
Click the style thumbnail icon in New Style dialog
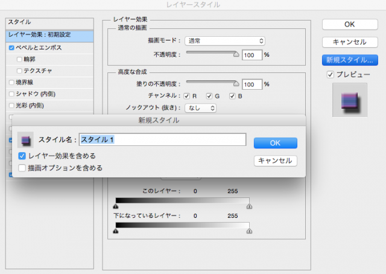(x=25, y=140)
